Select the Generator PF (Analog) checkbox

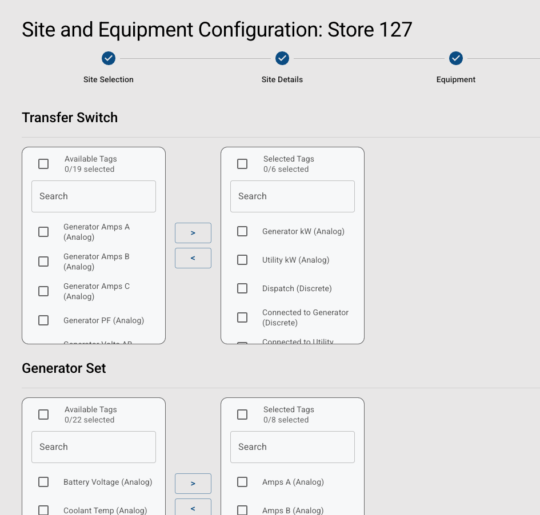(43, 320)
